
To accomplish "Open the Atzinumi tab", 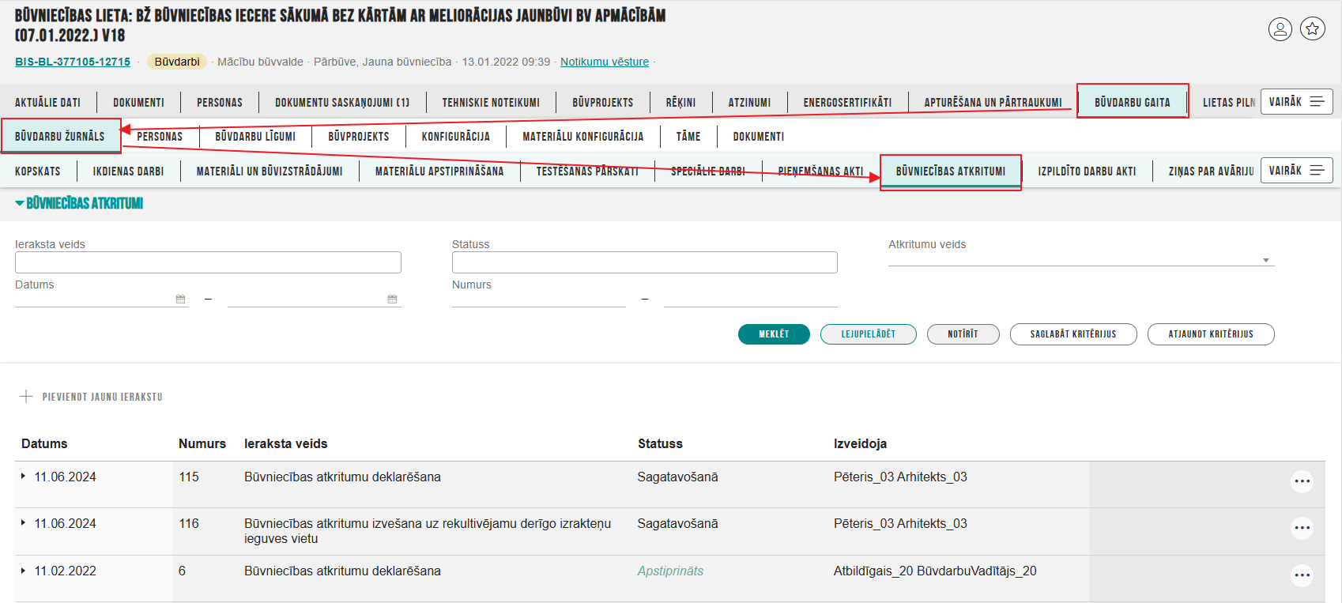I will pos(749,103).
